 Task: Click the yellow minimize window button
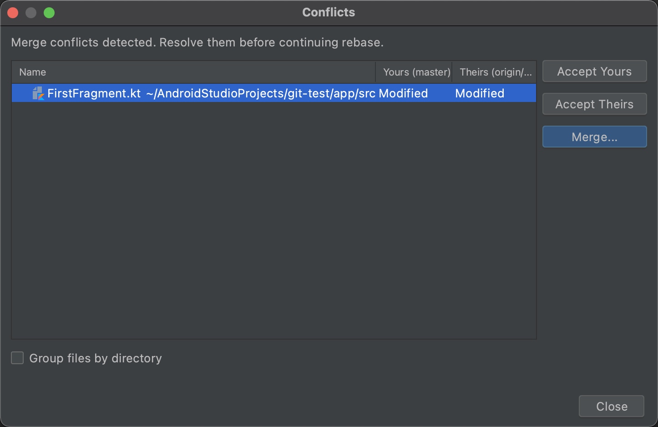coord(31,13)
